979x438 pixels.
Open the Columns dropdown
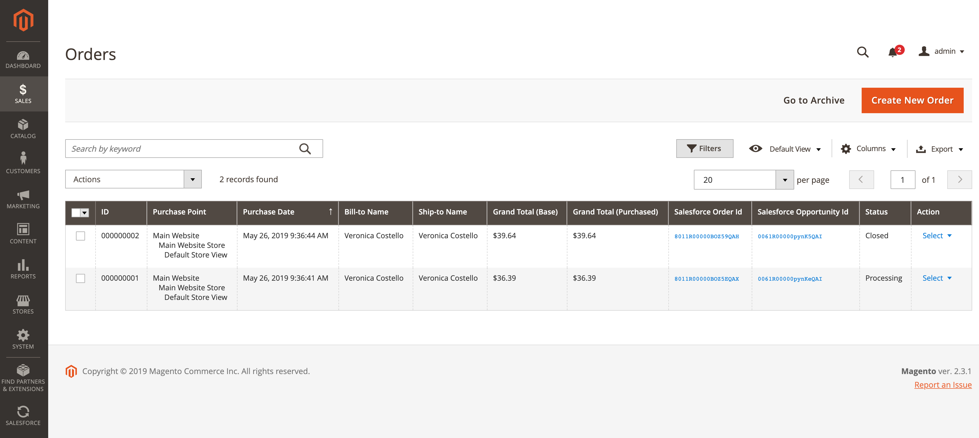[x=868, y=149]
